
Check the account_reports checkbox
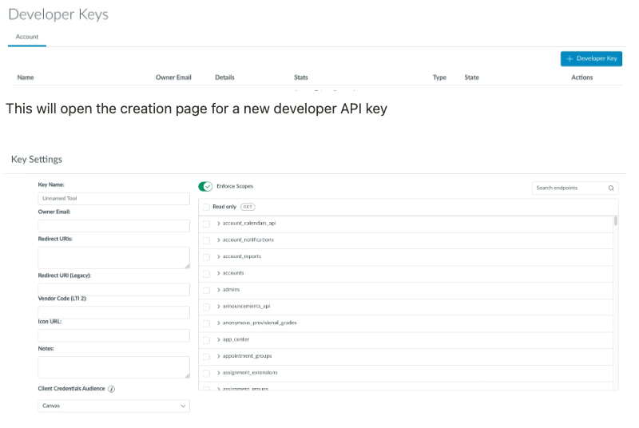(206, 257)
